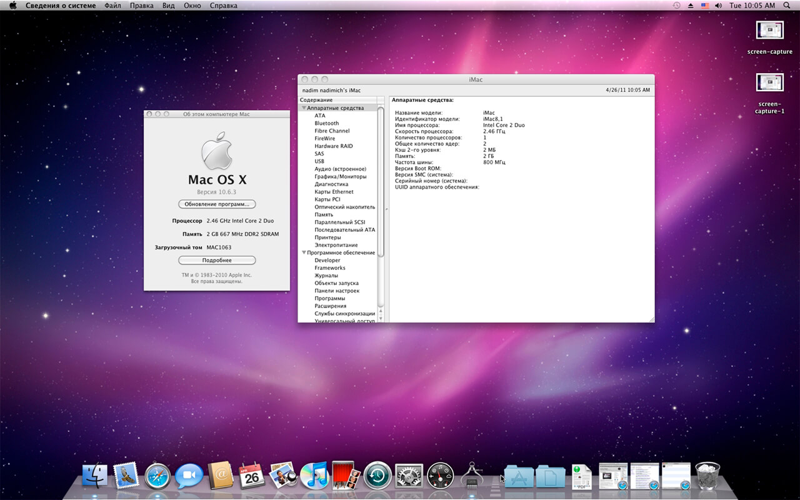Open Address Book in the Dock
The image size is (800, 500).
tap(221, 477)
